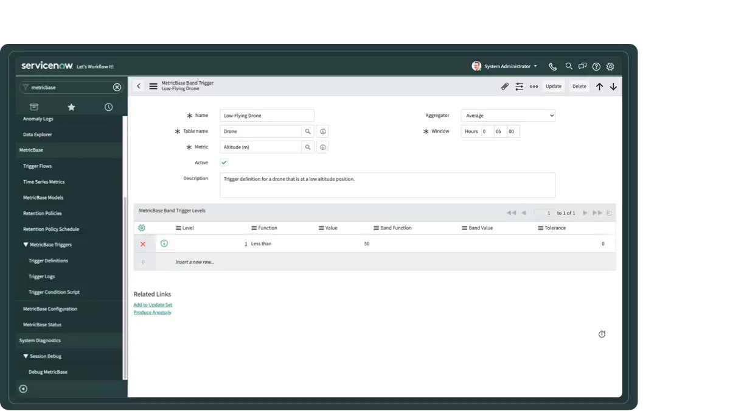Collapse the Levels embedded list
This screenshot has width=730, height=411.
click(610, 213)
